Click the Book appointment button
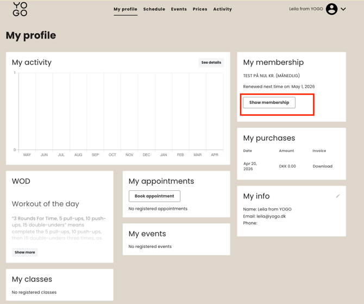The width and height of the screenshot is (364, 304). 154,196
